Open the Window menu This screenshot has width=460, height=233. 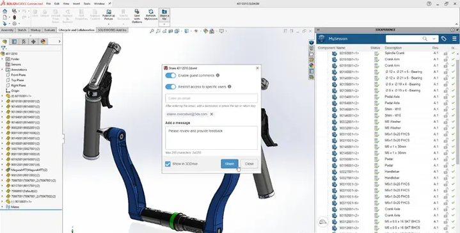click(99, 4)
